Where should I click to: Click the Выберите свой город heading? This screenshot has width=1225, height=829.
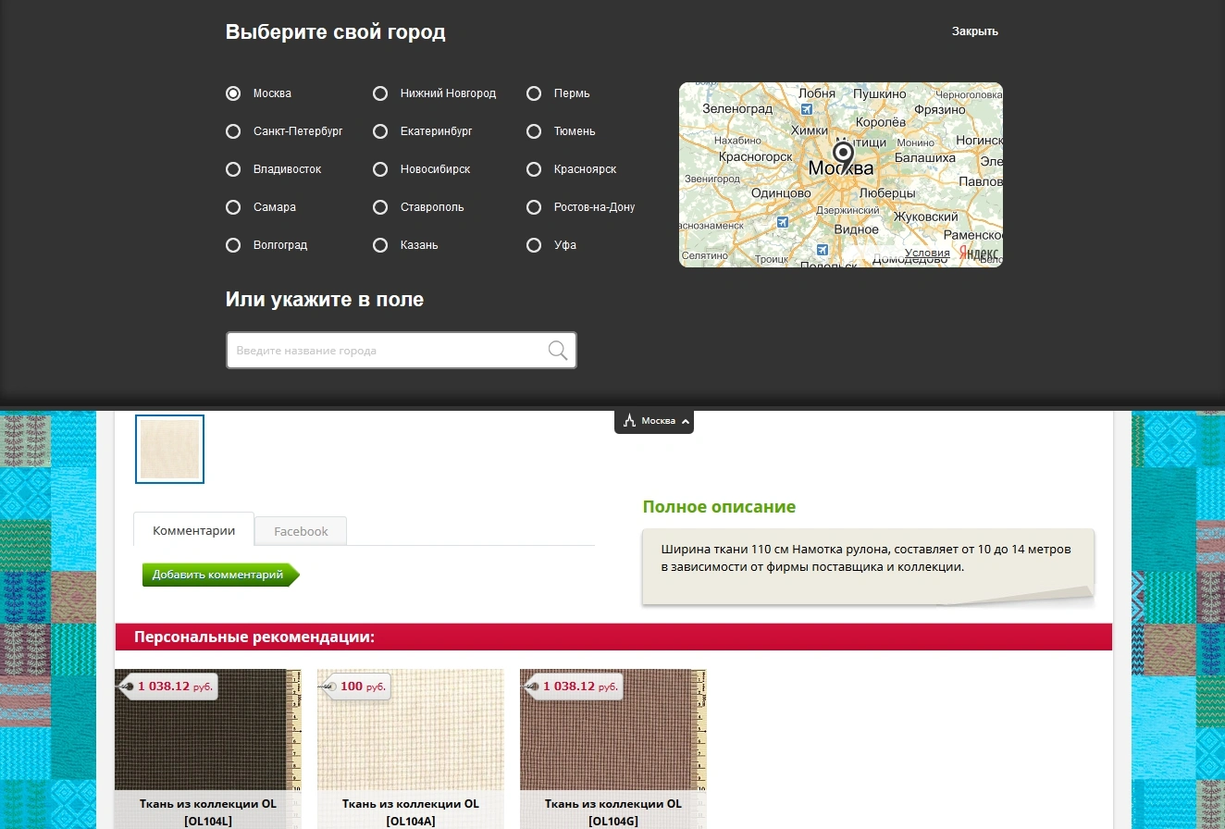click(336, 32)
